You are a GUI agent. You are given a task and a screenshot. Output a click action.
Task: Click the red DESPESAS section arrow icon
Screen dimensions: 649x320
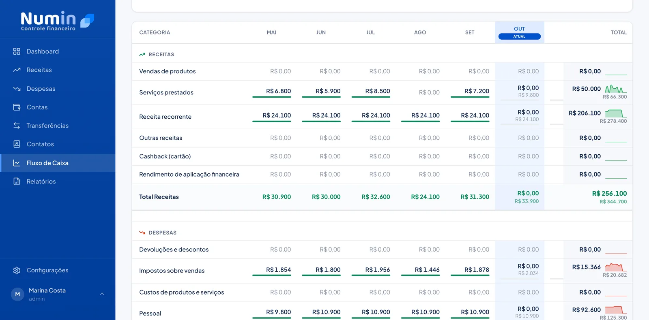tap(142, 233)
